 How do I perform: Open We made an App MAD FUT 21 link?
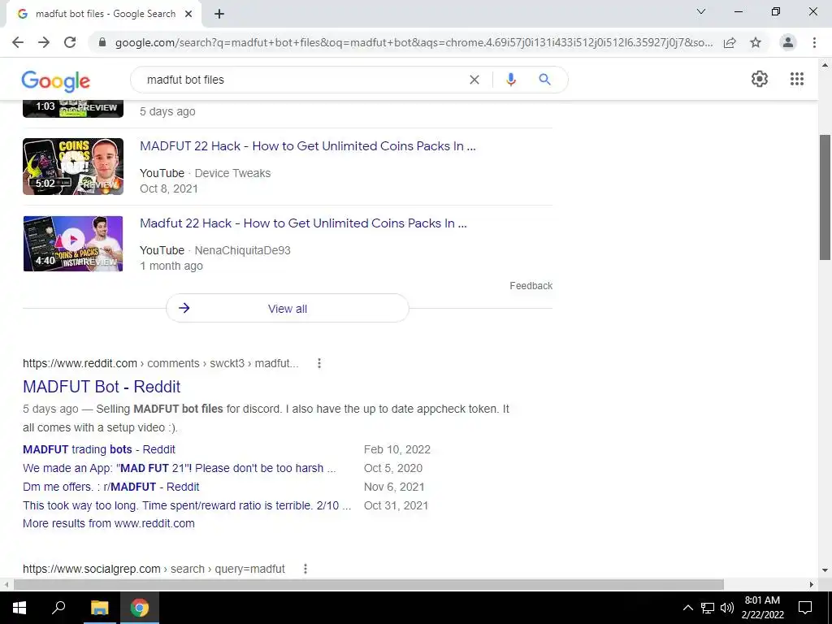click(180, 468)
